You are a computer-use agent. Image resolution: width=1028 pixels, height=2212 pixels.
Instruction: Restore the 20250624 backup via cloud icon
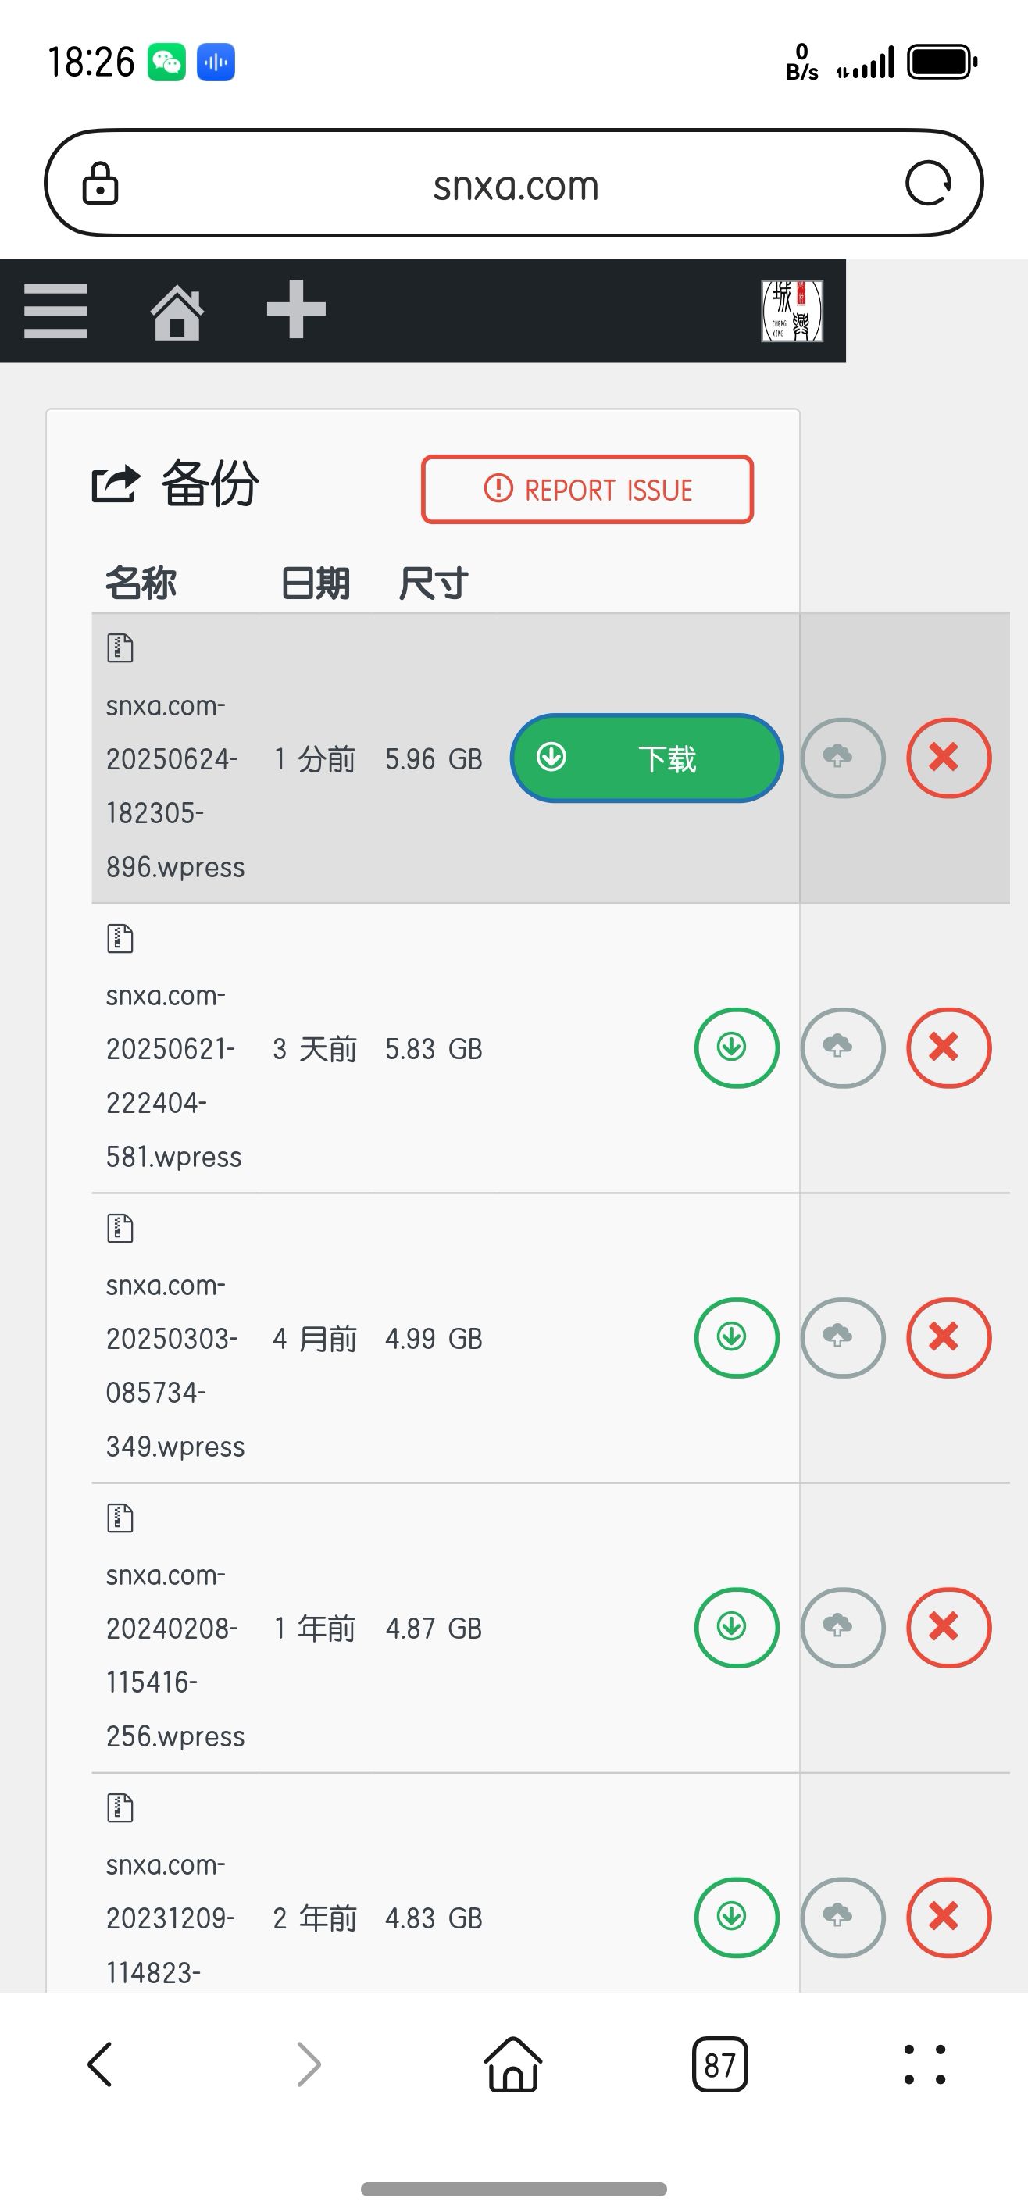point(841,758)
